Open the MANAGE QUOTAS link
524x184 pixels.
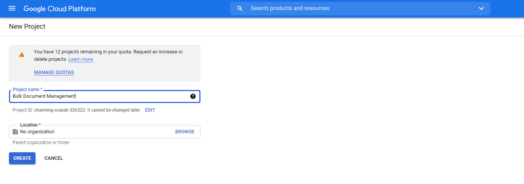54,72
